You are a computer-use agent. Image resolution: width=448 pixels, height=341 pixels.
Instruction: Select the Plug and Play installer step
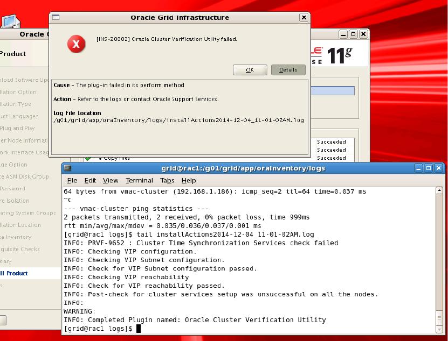17,129
